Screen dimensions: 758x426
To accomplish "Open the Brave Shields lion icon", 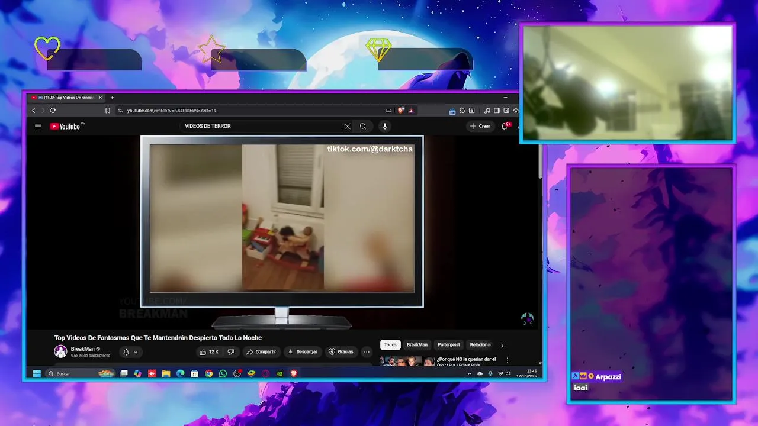I will [401, 111].
